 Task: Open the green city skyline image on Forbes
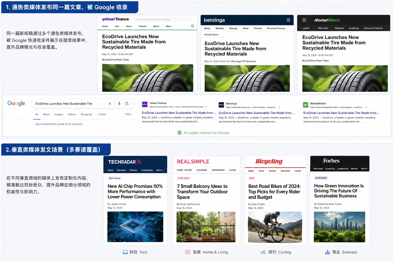pos(340,227)
